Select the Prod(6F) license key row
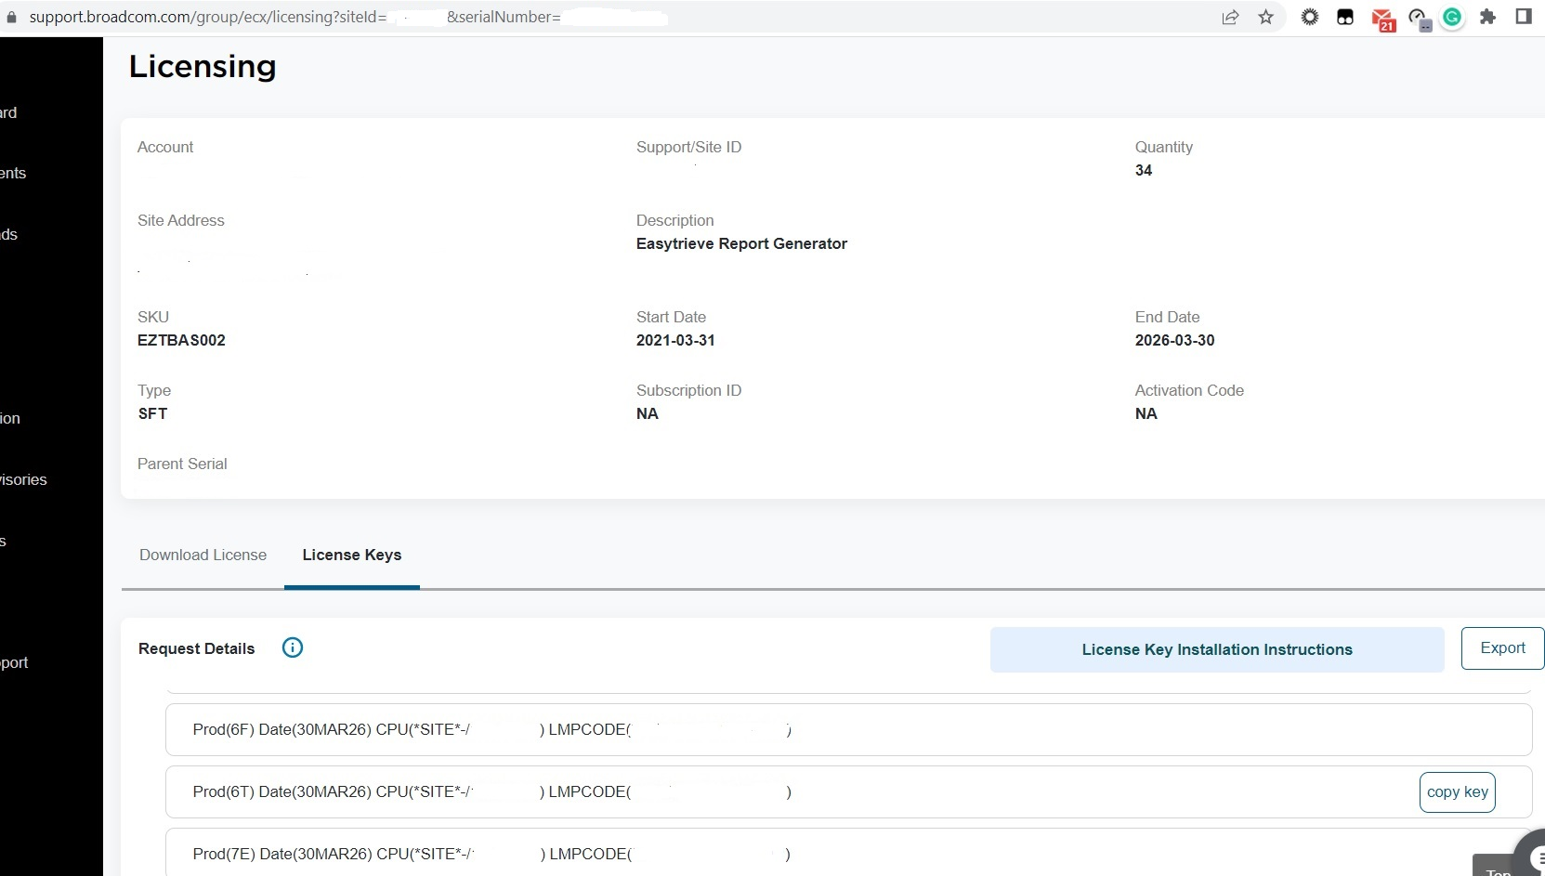This screenshot has height=876, width=1545. click(848, 729)
